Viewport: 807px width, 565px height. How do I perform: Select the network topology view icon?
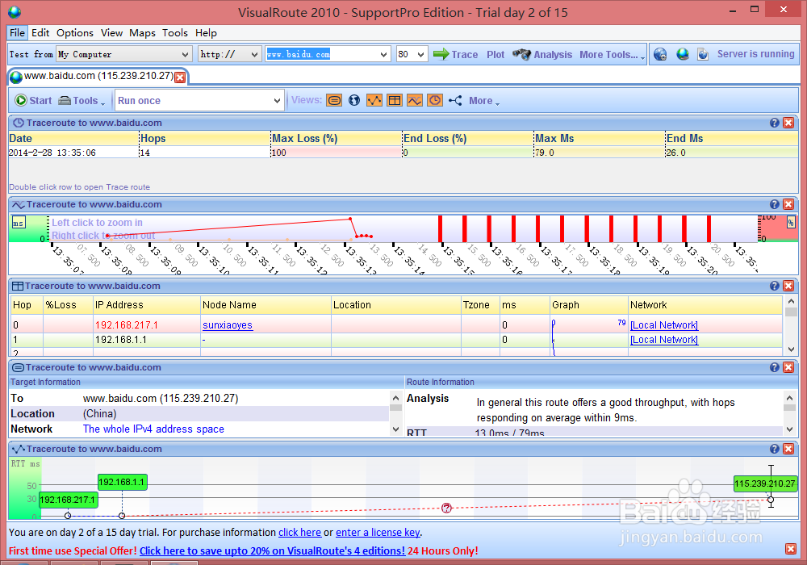[455, 100]
